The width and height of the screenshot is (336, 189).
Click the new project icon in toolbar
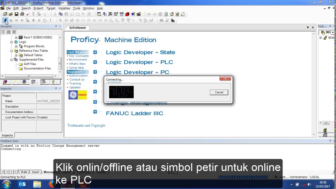click(x=5, y=14)
